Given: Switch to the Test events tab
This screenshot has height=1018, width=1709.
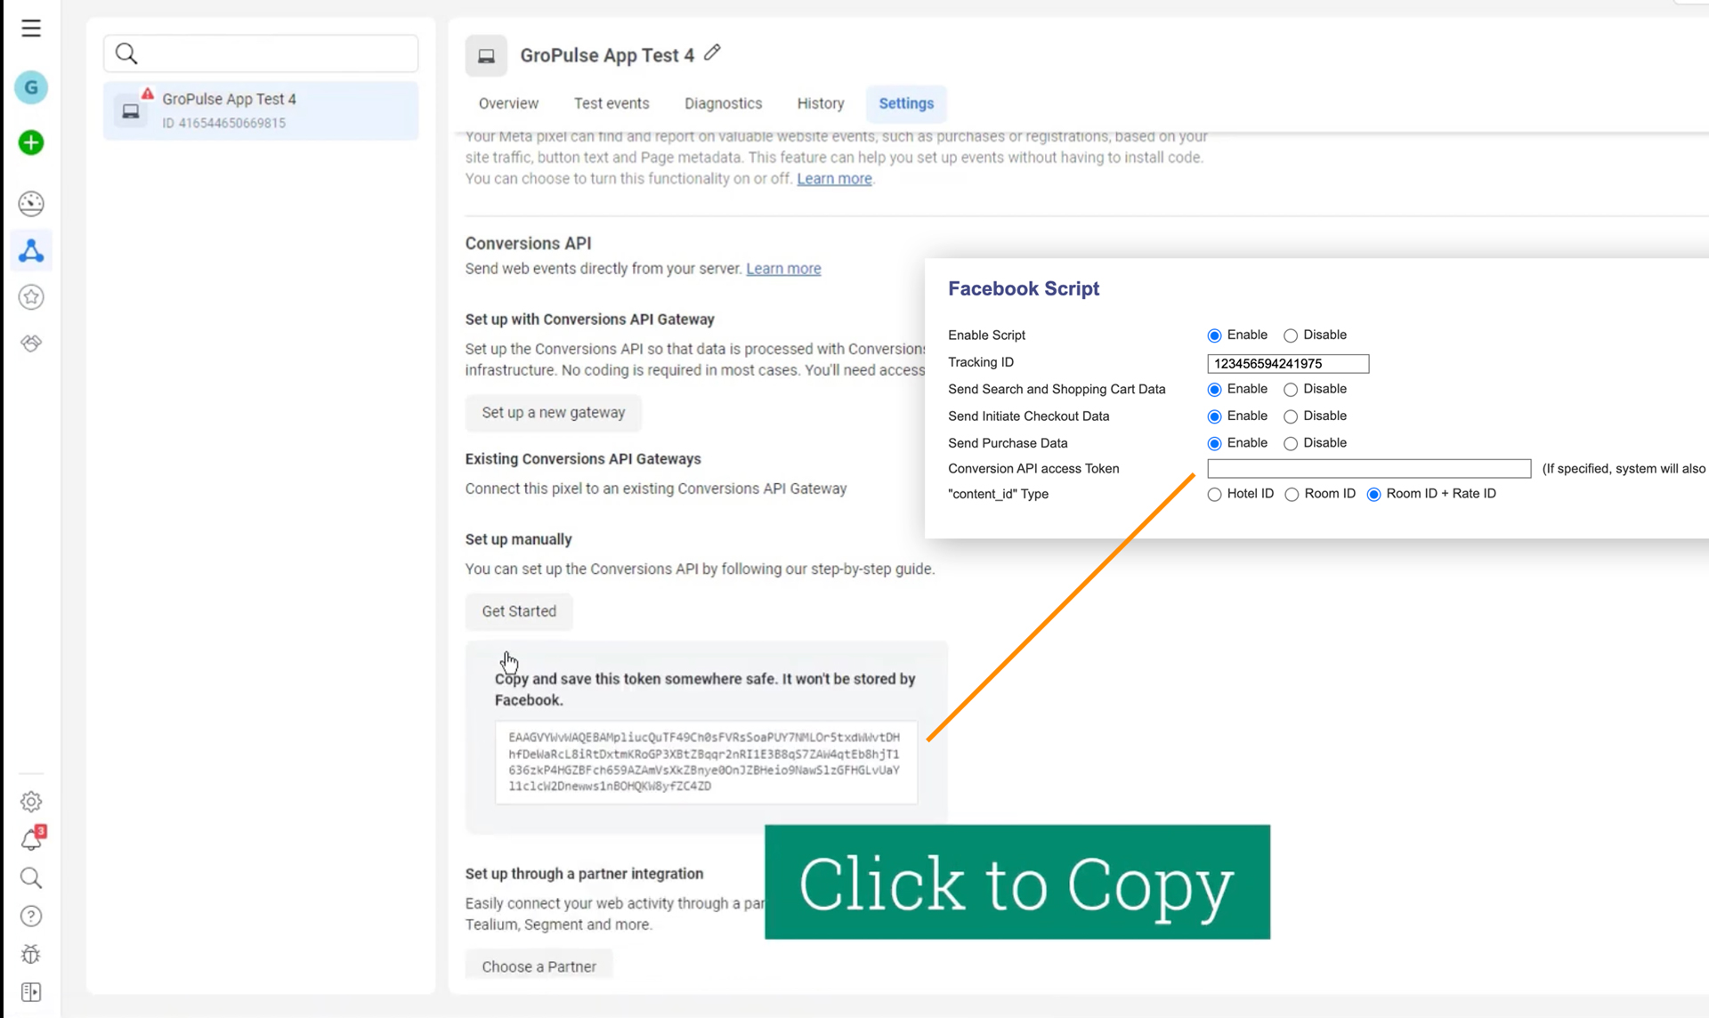Looking at the screenshot, I should pos(612,103).
